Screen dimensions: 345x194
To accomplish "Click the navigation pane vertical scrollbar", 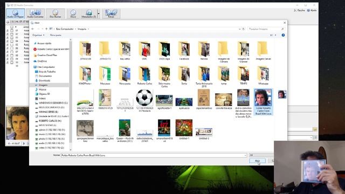I will coord(71,95).
